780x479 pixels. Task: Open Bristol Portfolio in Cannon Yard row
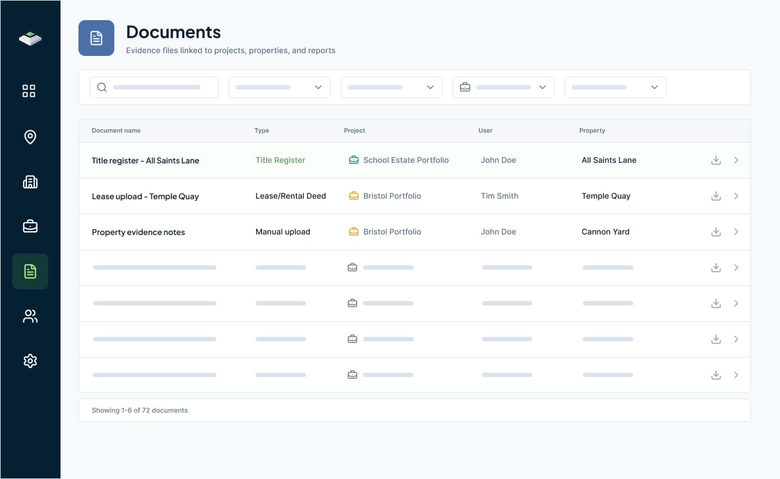(x=392, y=232)
